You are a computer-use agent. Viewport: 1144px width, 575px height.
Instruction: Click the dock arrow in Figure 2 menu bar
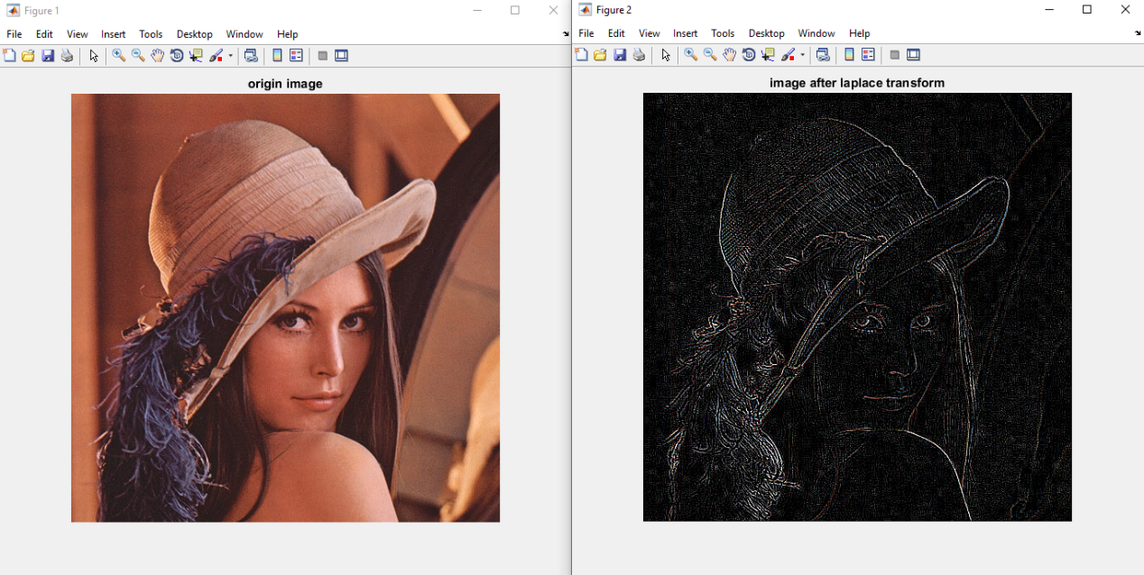point(1138,33)
